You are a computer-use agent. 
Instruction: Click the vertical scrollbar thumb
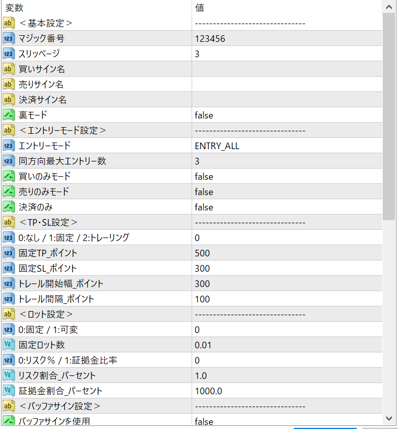[x=389, y=116]
